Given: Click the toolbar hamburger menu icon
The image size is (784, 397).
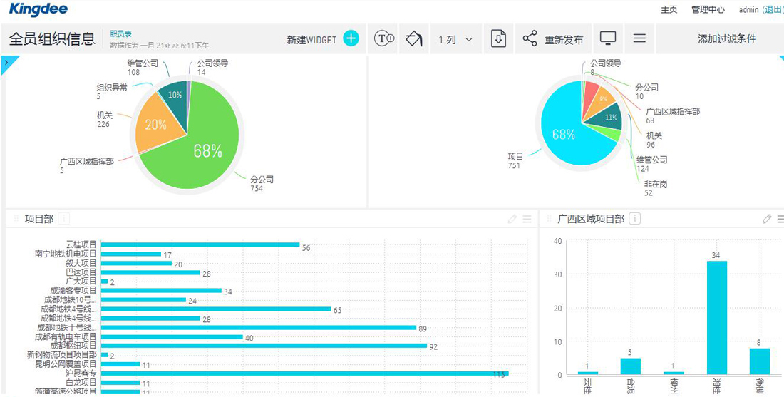Looking at the screenshot, I should tap(639, 39).
